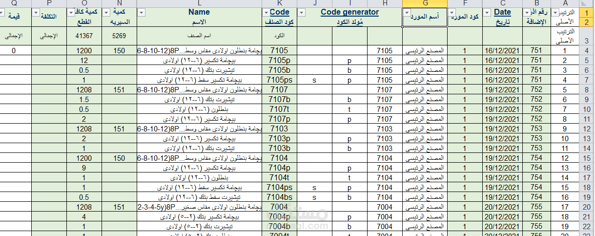Click the Code header link
Image resolution: width=595 pixels, height=236 pixels.
[x=279, y=12]
